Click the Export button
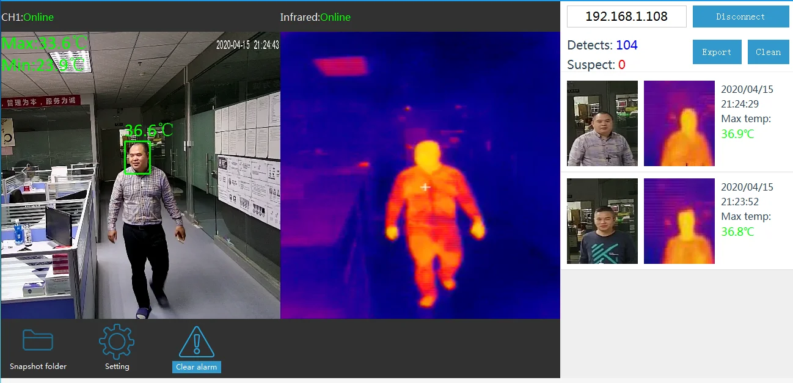This screenshot has height=383, width=793. (717, 52)
